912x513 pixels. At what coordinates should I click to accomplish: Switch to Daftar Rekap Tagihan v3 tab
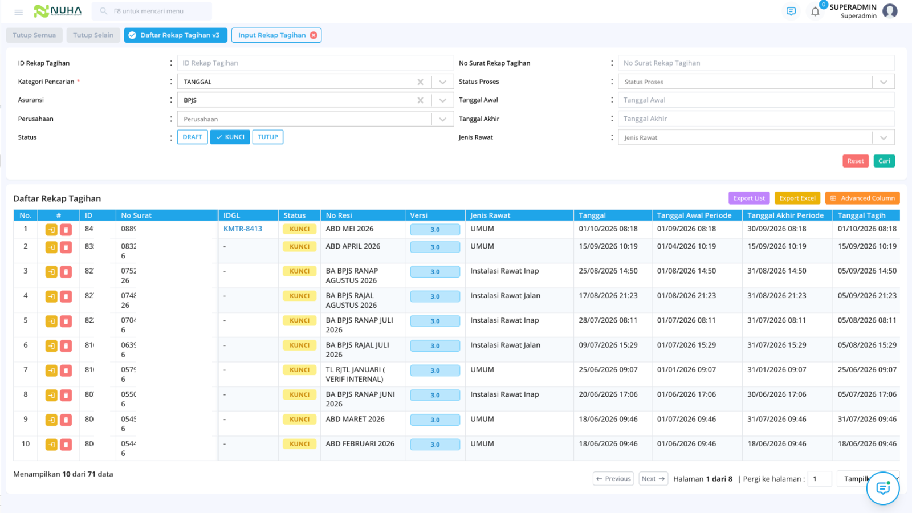[x=176, y=35]
